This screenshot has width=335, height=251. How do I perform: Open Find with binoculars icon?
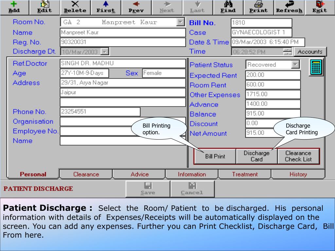228,7
